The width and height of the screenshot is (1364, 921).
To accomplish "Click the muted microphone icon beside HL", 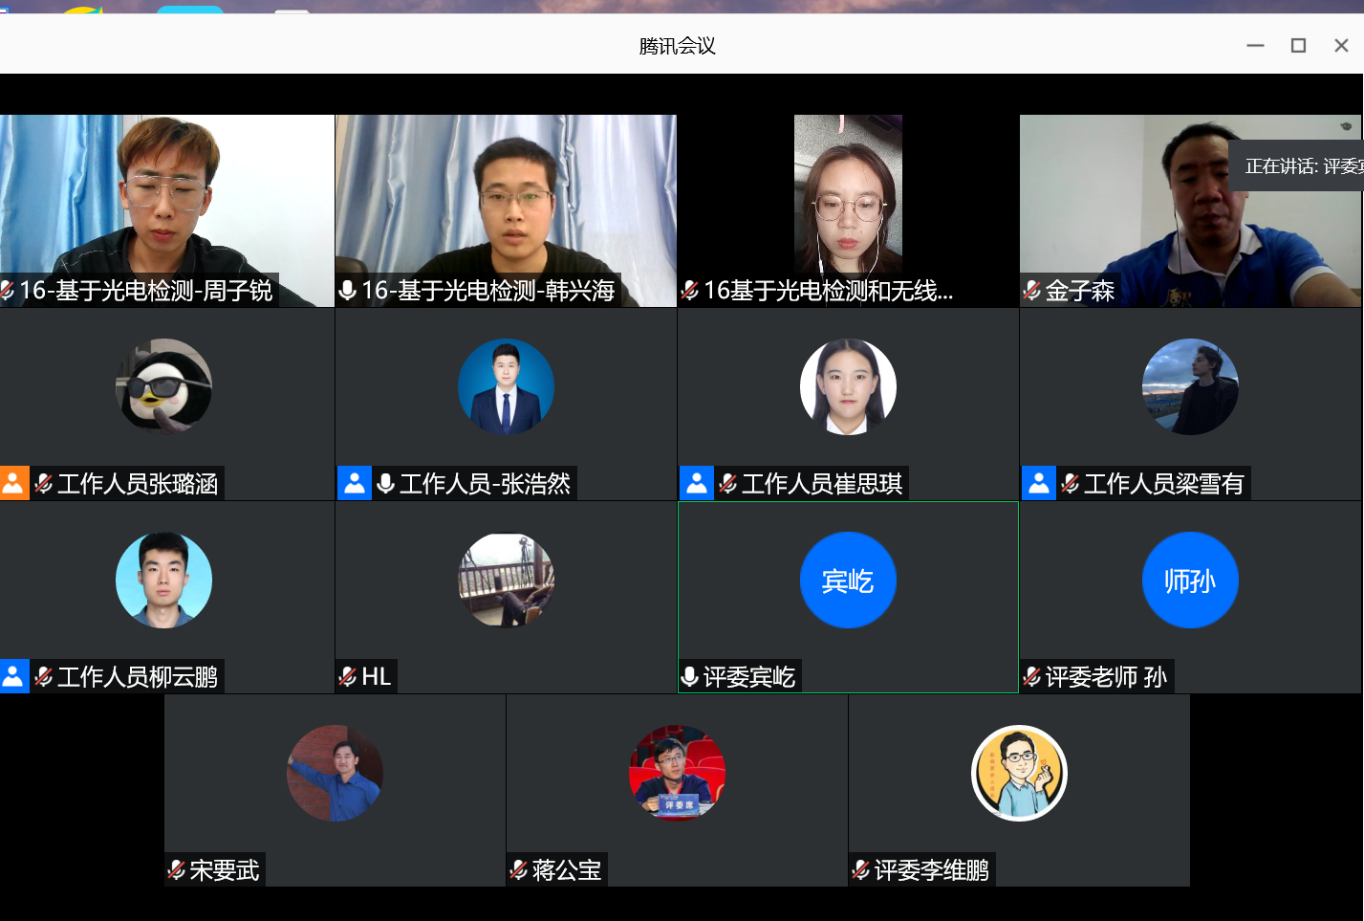I will [x=348, y=677].
